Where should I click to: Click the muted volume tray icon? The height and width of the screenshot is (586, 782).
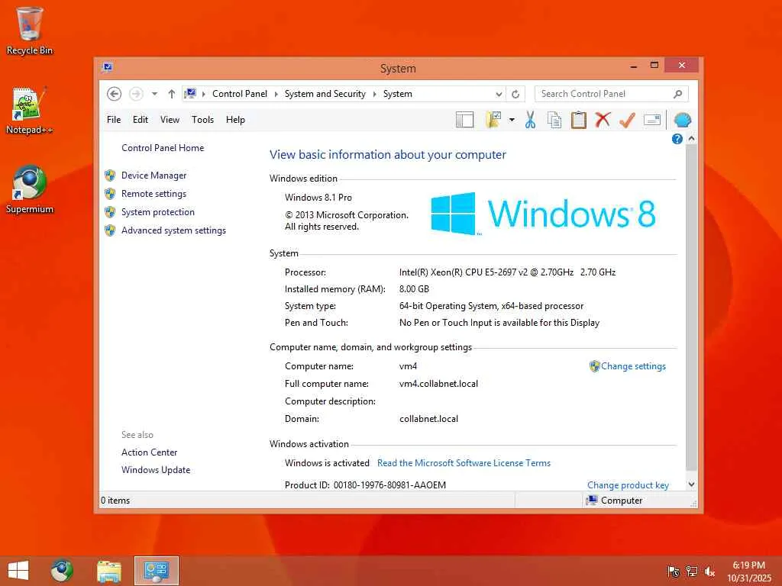709,572
